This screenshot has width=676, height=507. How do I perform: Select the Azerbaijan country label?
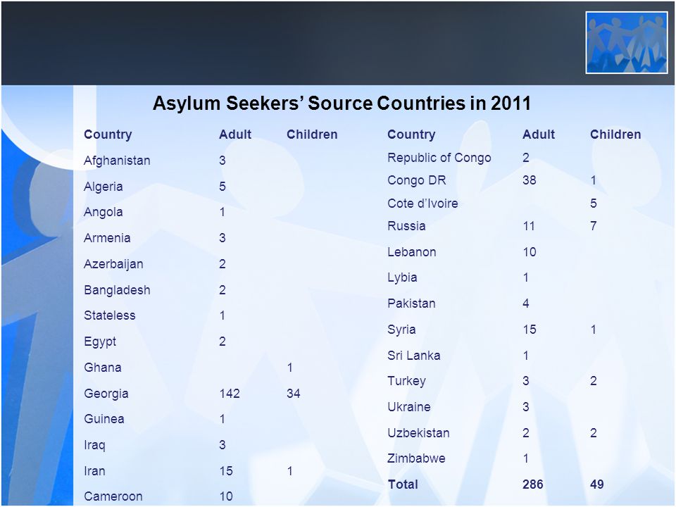(x=113, y=264)
